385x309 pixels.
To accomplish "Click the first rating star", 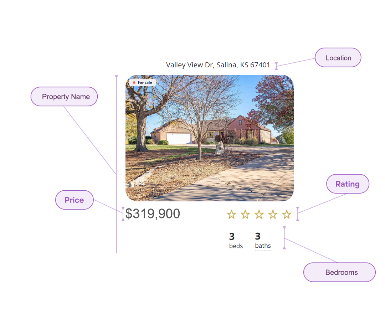I will pyautogui.click(x=231, y=214).
